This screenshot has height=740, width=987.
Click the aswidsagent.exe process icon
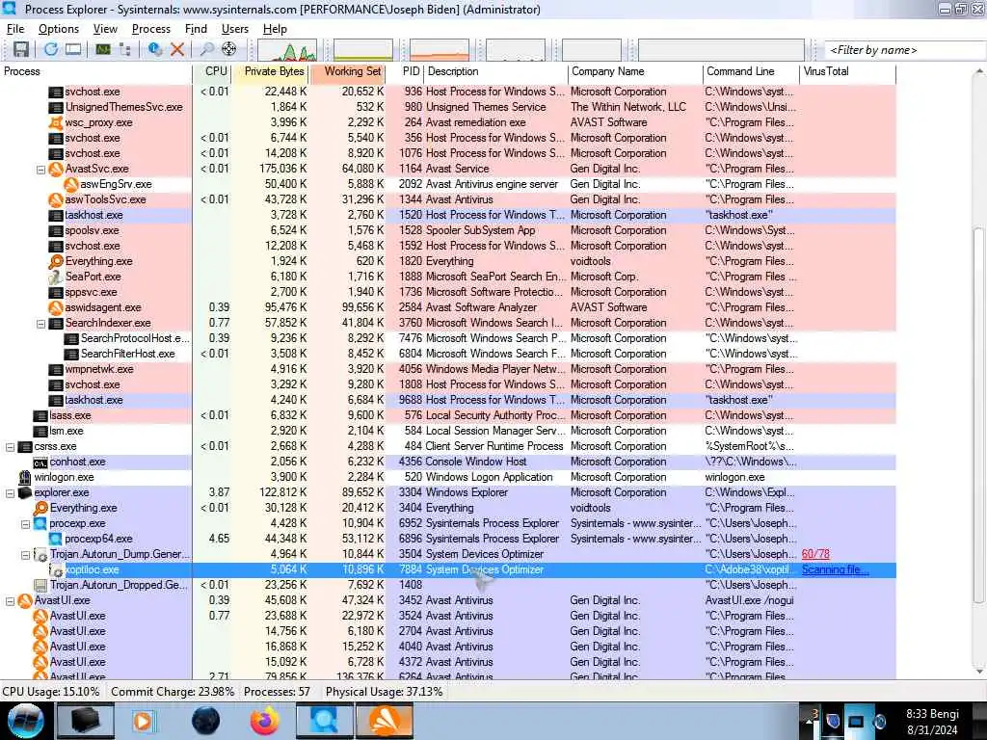56,307
